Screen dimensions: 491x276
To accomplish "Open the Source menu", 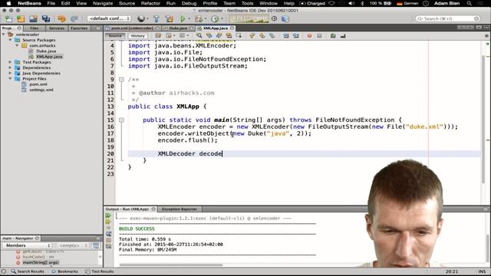I will [127, 3].
